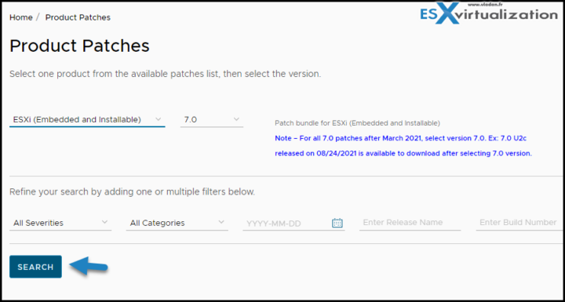Click the chevron beside version 7.0
The height and width of the screenshot is (302, 565).
[236, 119]
